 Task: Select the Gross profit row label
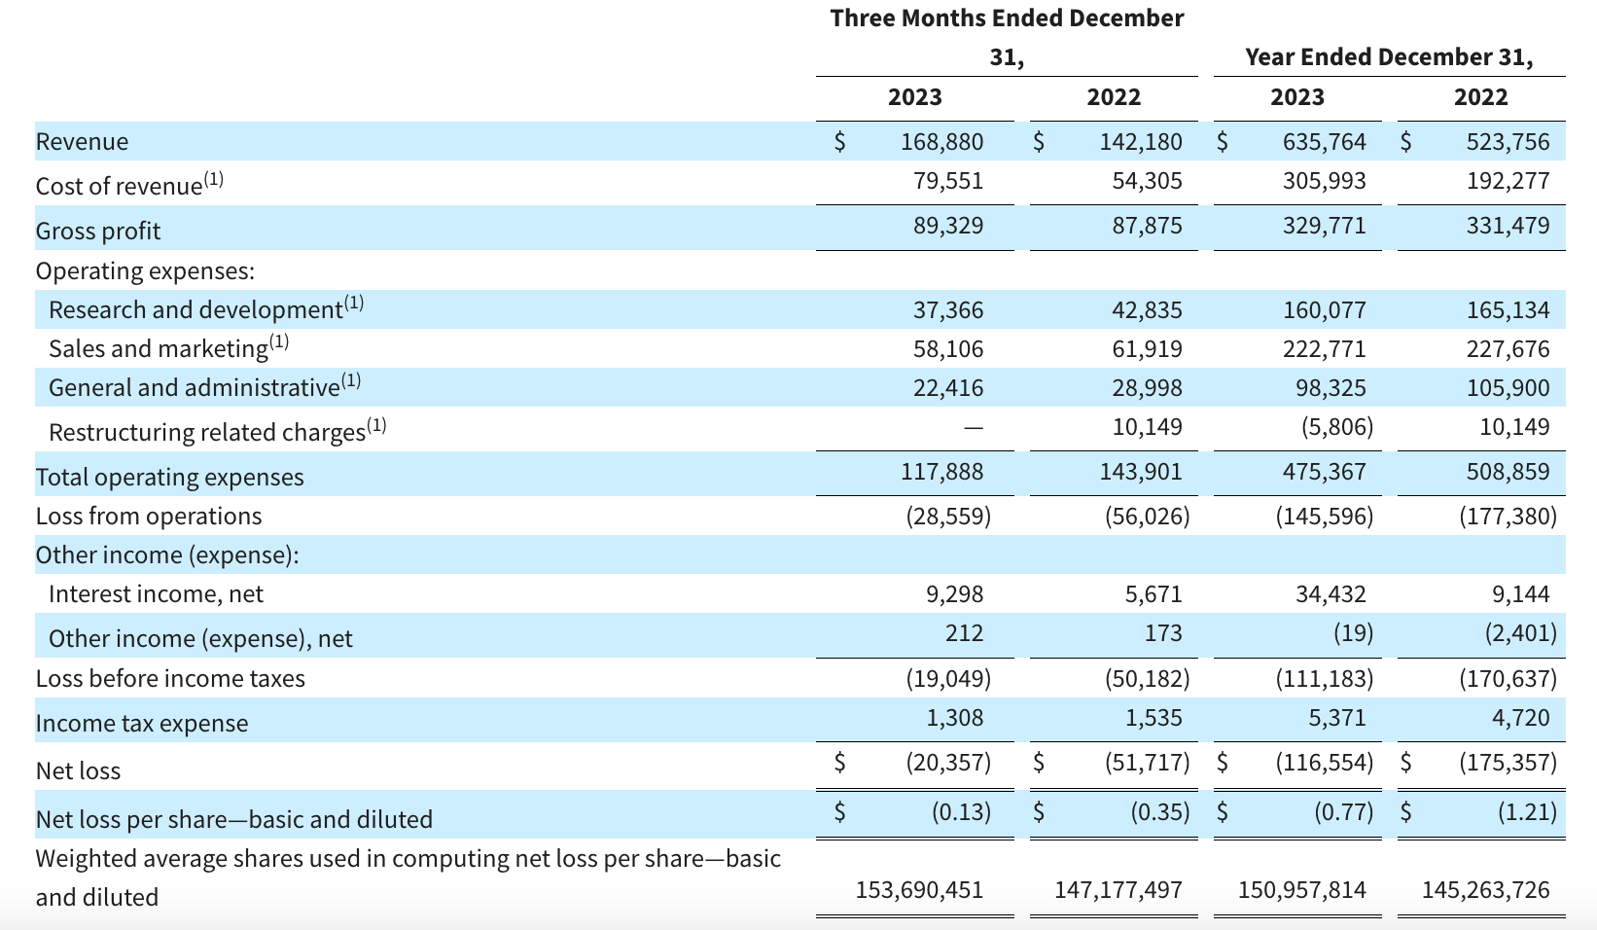pyautogui.click(x=98, y=231)
